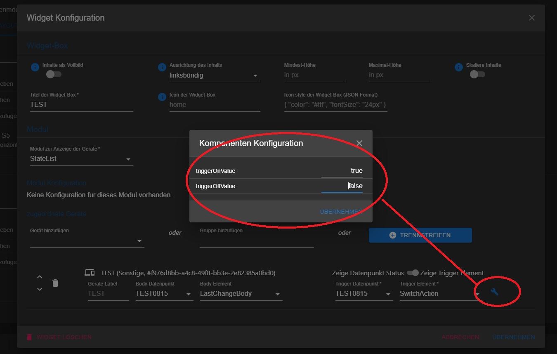
Task: Click Gruppe hinzufügen input field
Action: click(257, 241)
